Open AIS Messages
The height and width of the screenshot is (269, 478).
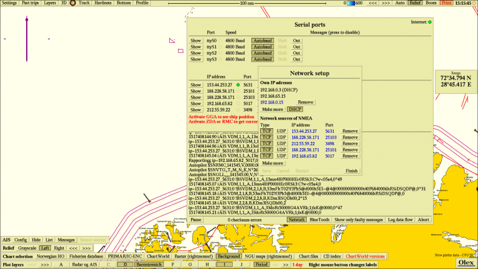pos(66,240)
